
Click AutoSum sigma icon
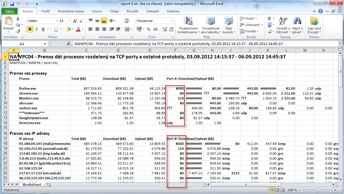pyautogui.click(x=269, y=19)
